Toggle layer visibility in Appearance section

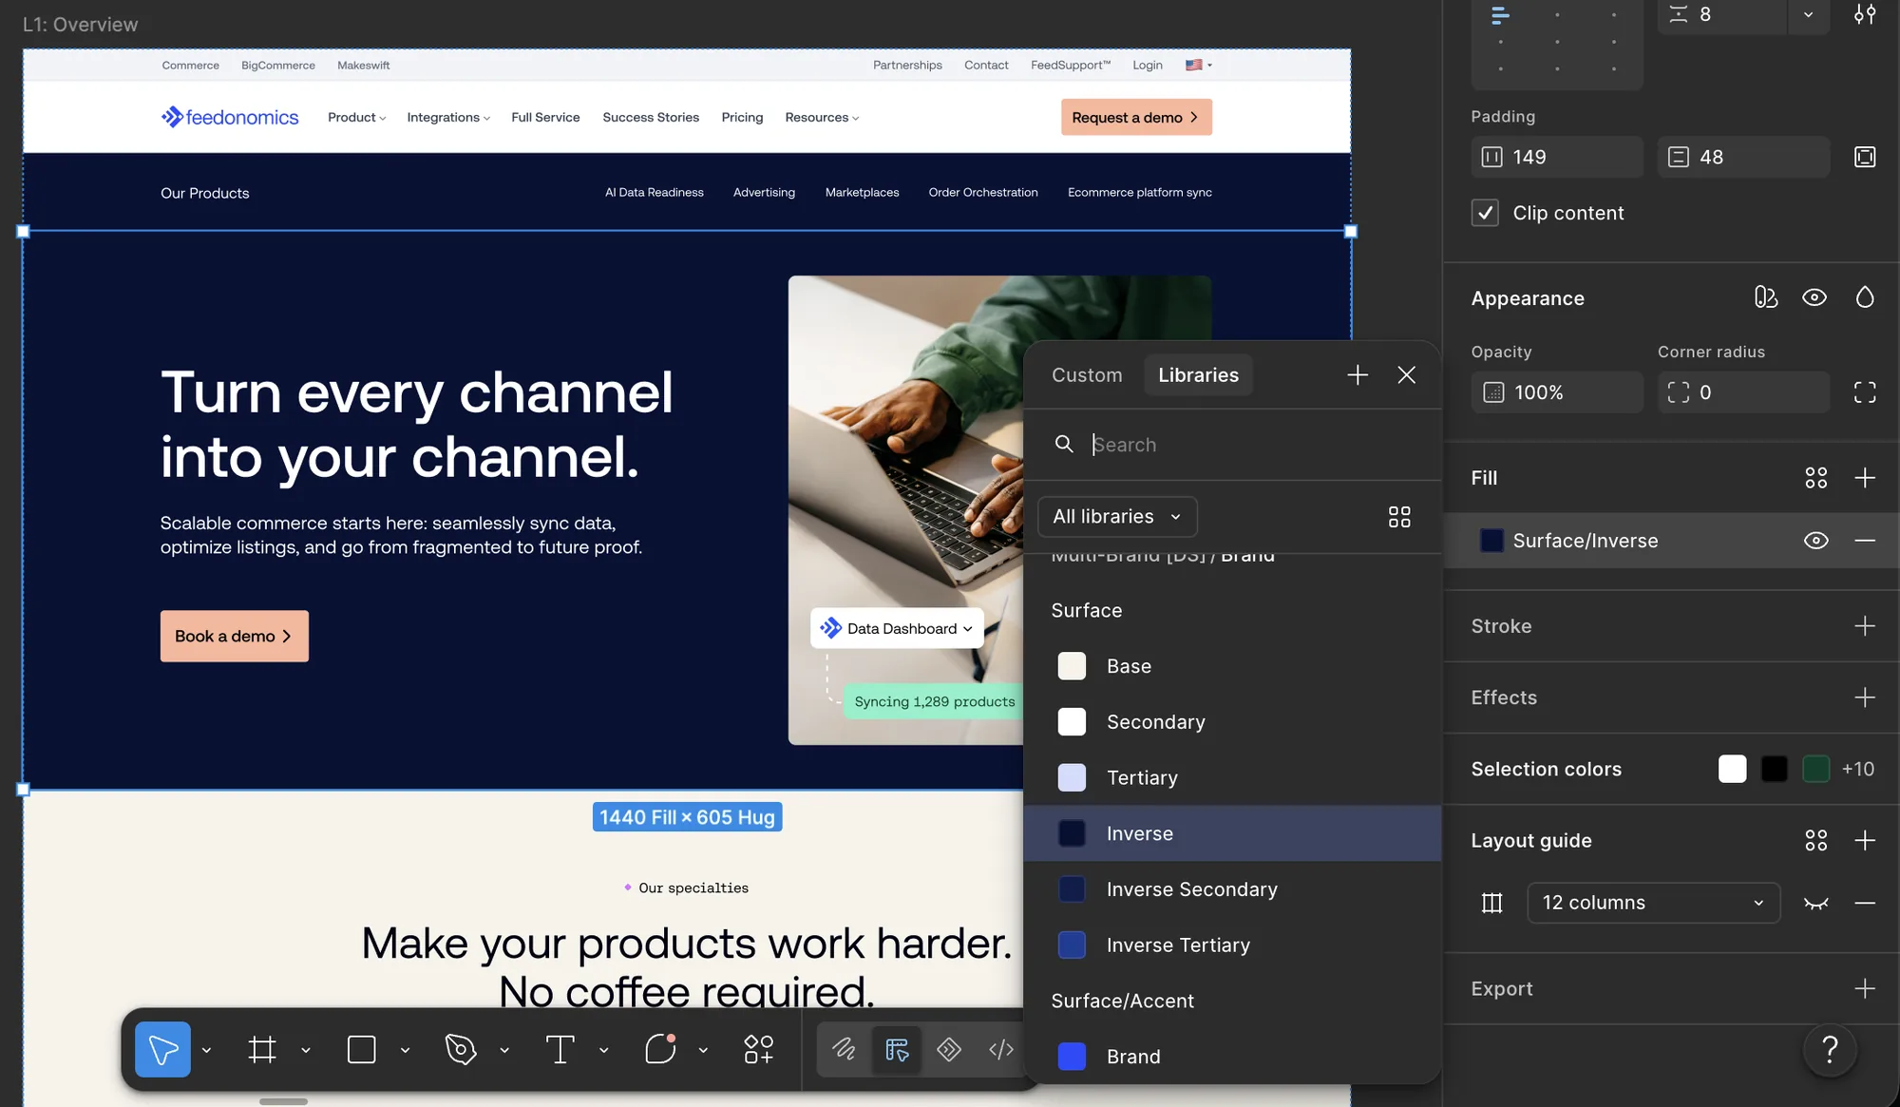[x=1814, y=297]
